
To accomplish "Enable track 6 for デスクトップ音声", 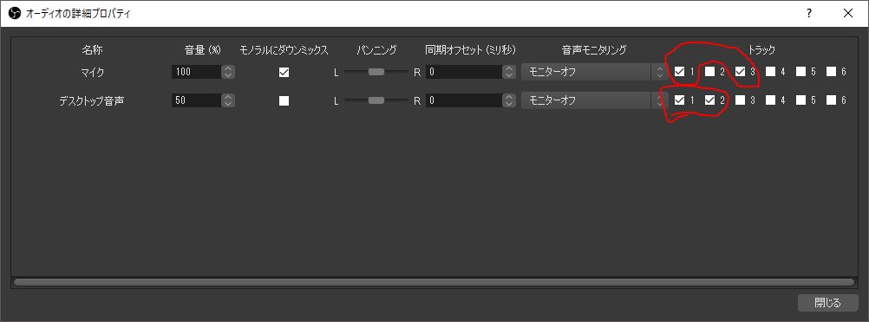I will [x=832, y=100].
